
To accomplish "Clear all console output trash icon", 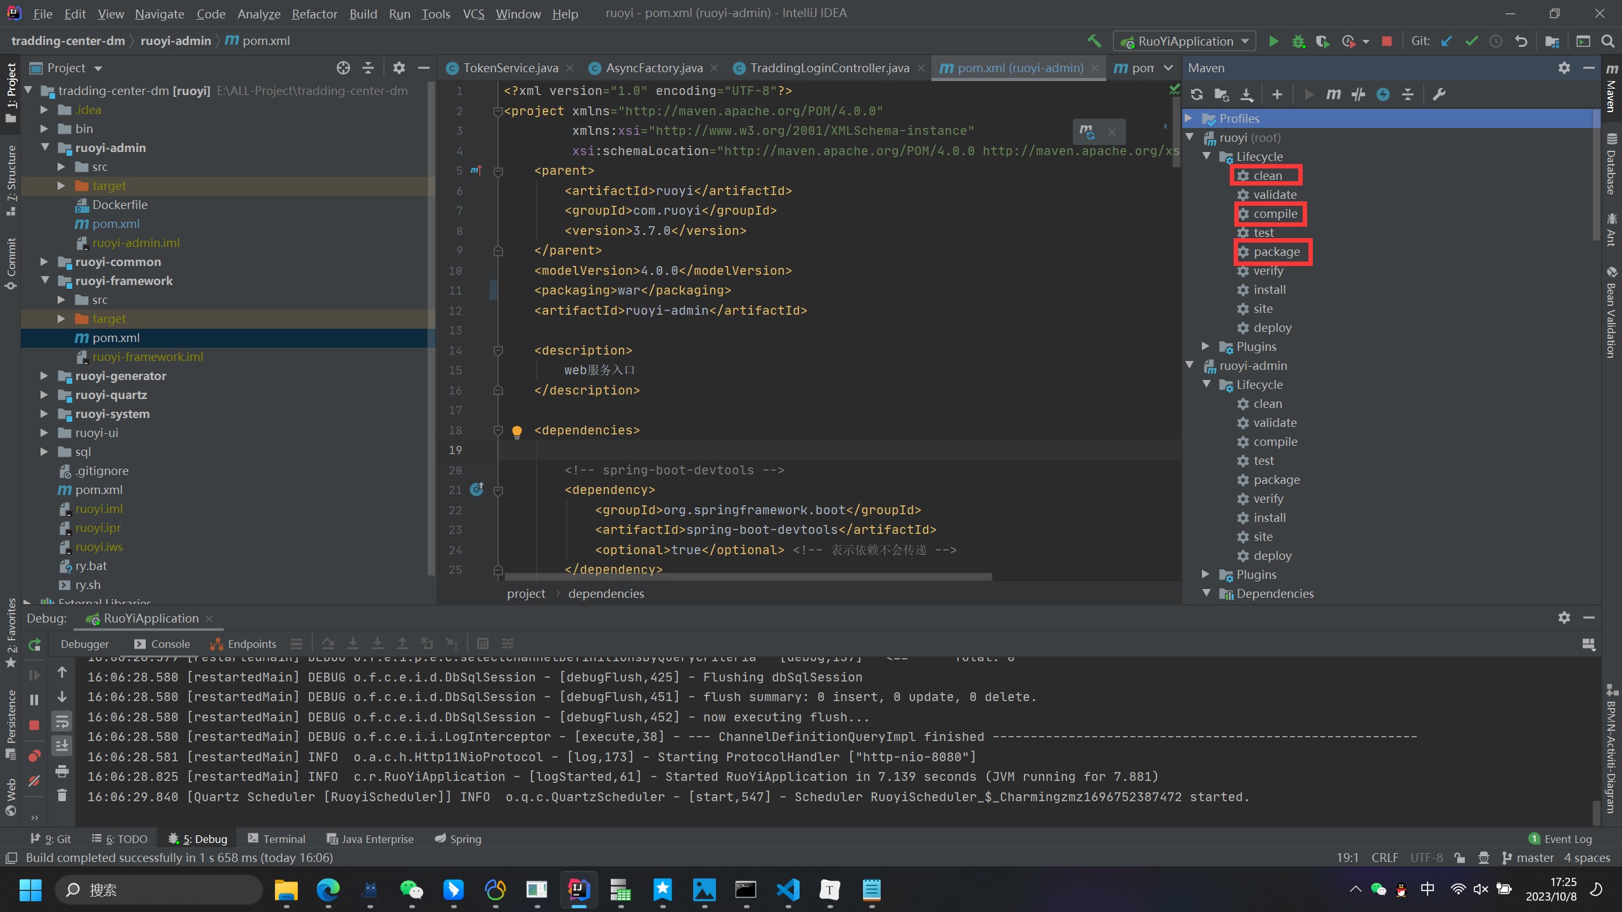I will (x=62, y=795).
